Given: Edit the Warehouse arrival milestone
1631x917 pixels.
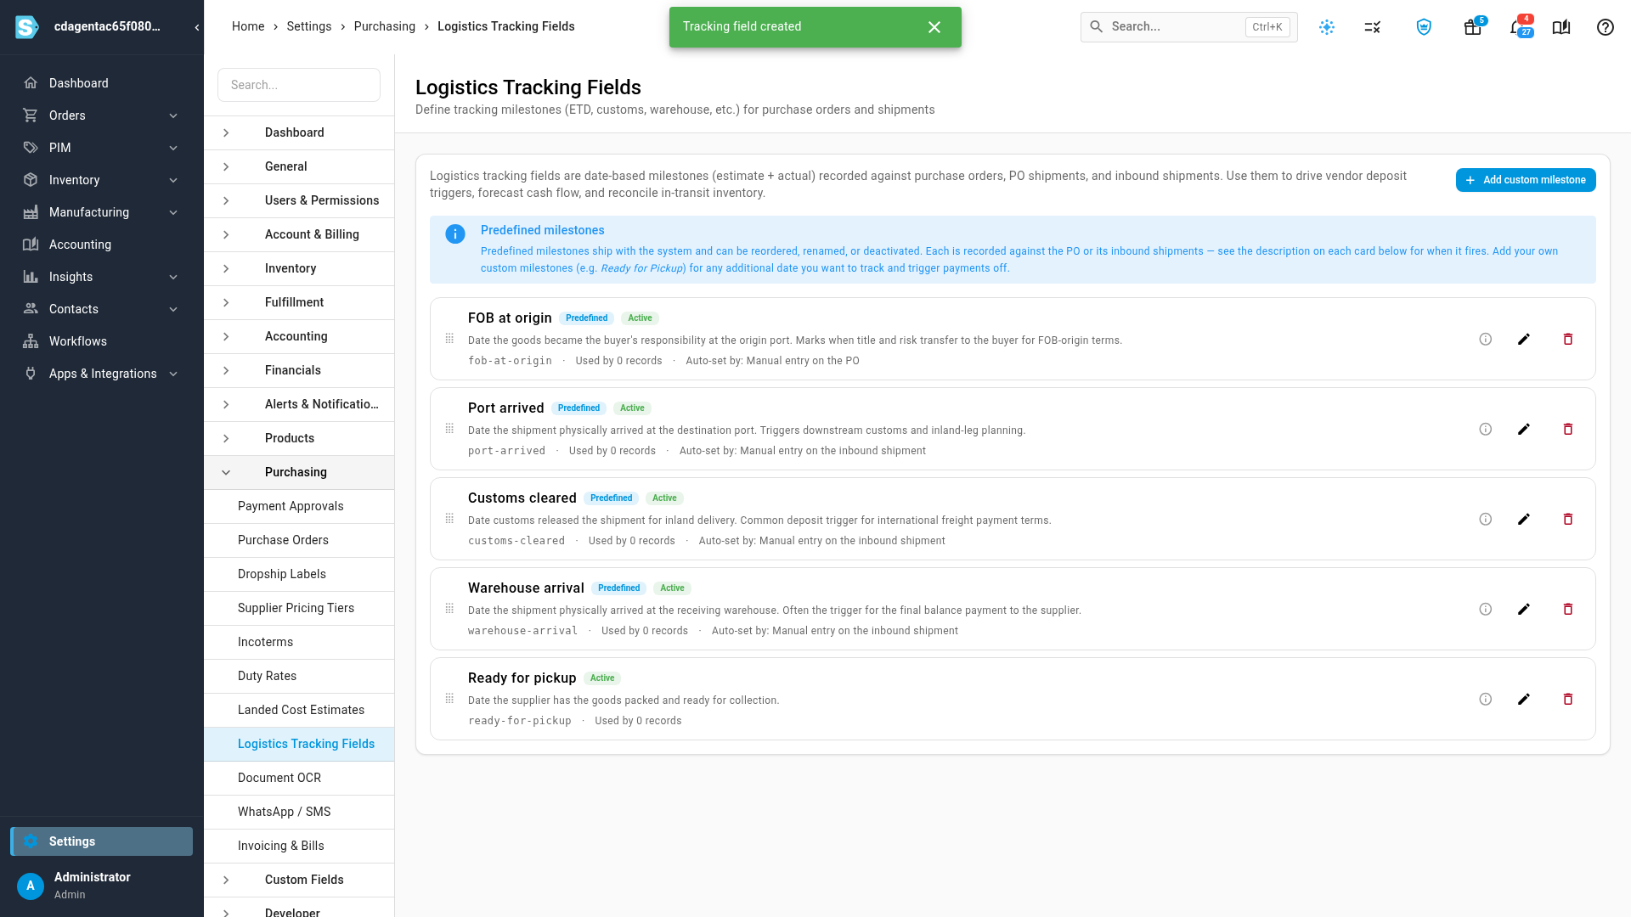Looking at the screenshot, I should pyautogui.click(x=1524, y=610).
